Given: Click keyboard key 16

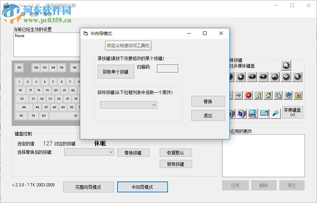Looking at the screenshot, I should tap(20, 90).
